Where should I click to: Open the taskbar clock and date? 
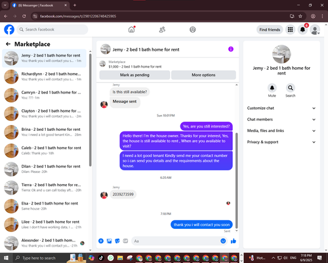click(x=306, y=258)
